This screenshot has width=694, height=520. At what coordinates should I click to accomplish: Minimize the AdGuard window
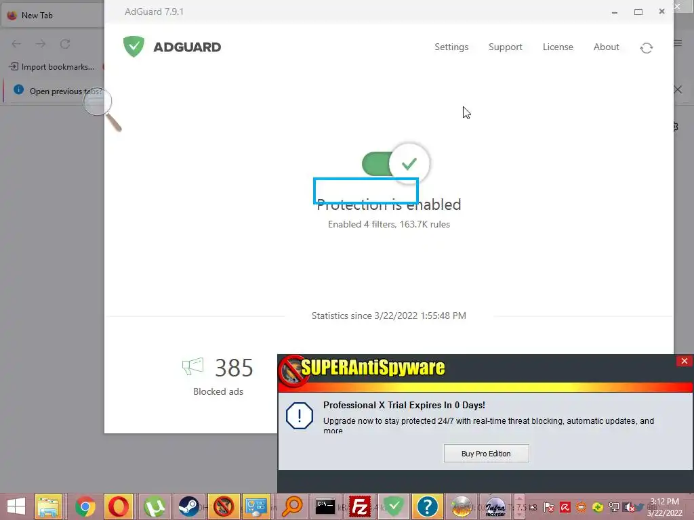[614, 12]
